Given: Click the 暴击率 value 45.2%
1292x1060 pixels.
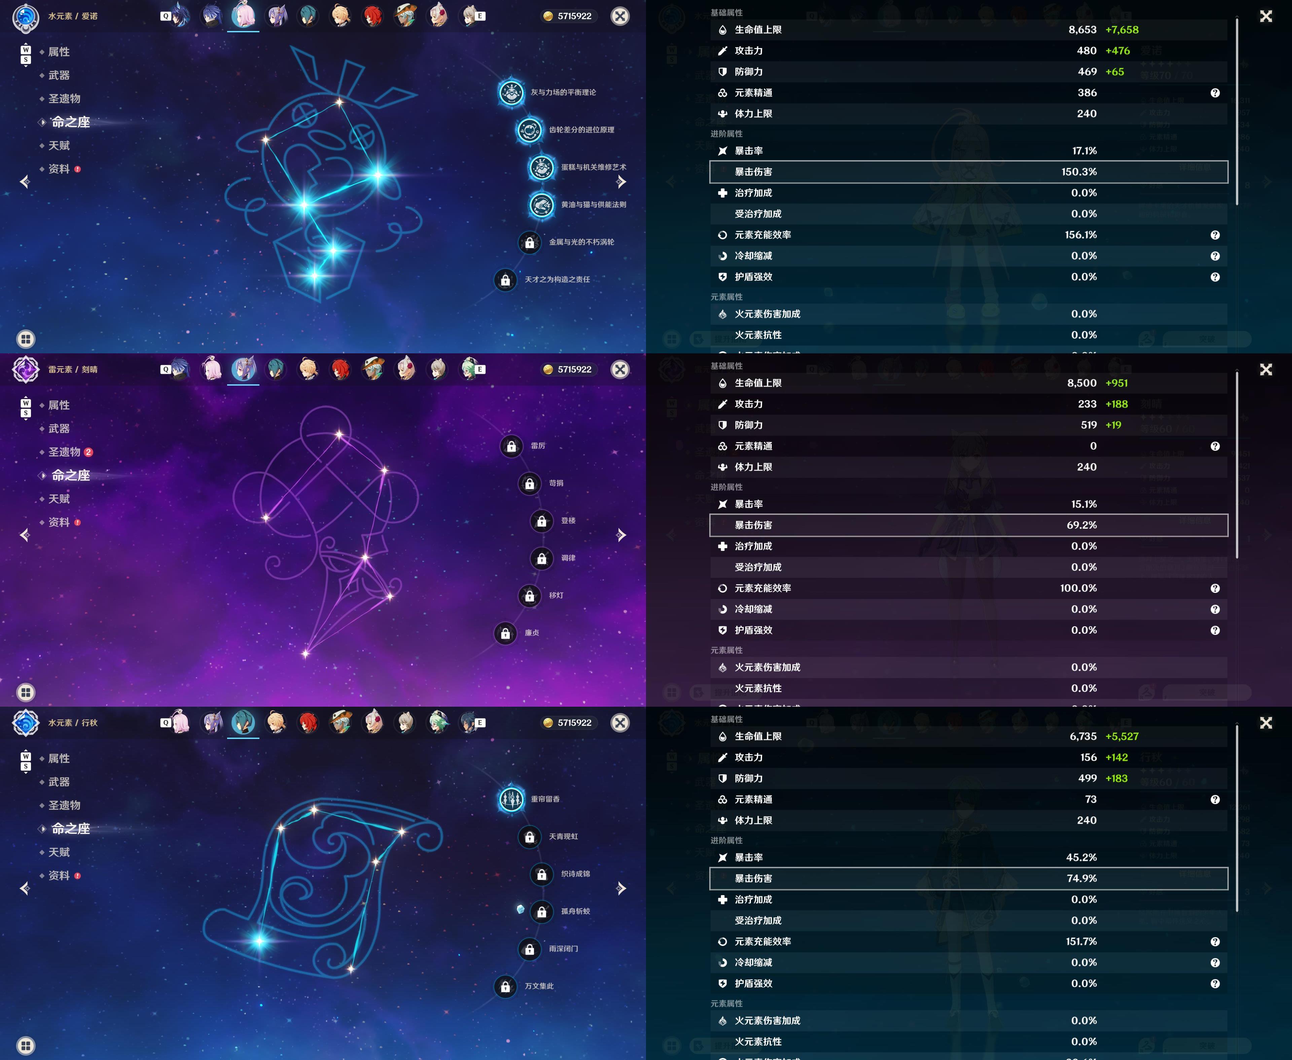Looking at the screenshot, I should 1081,858.
